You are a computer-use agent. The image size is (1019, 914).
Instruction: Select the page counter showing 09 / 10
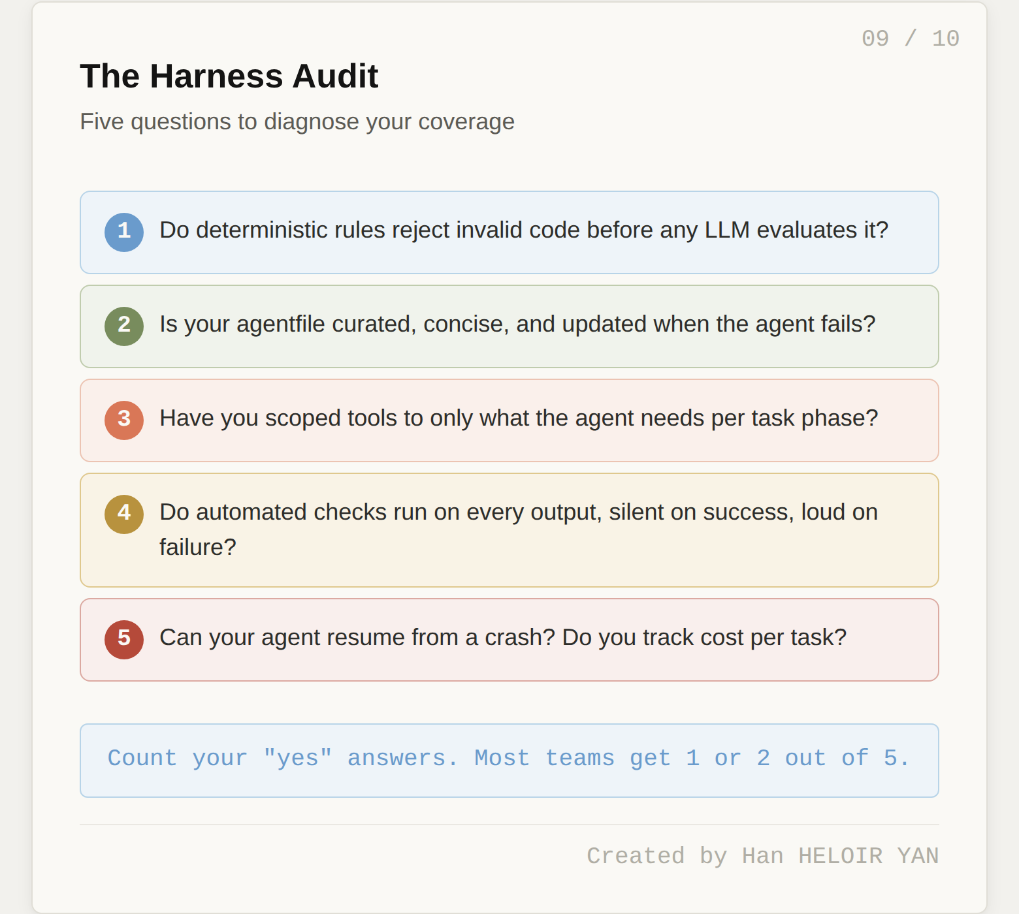pyautogui.click(x=909, y=39)
